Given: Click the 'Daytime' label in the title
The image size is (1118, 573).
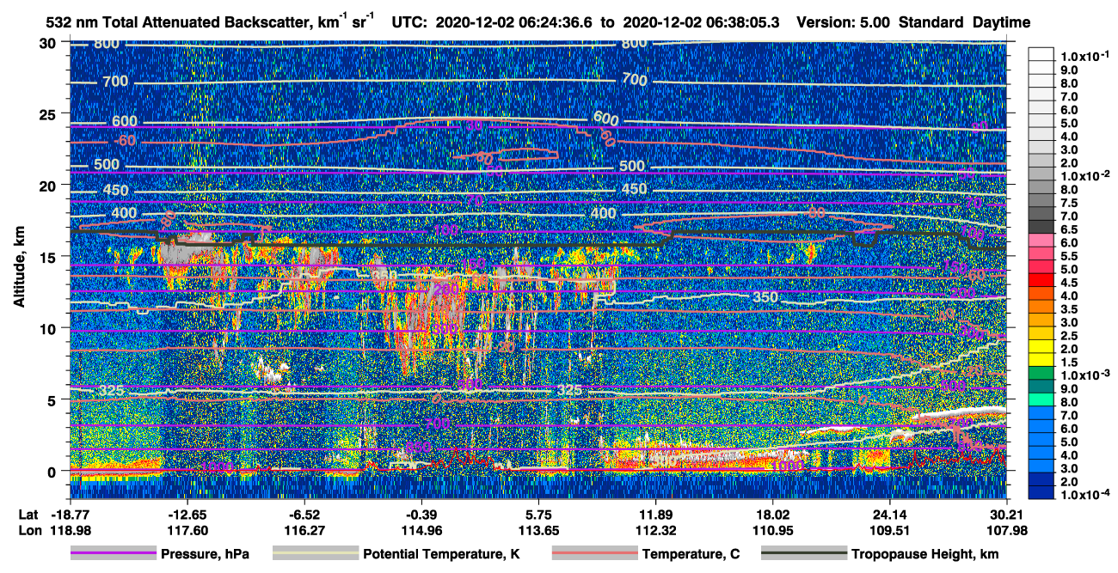Looking at the screenshot, I should pyautogui.click(x=1001, y=22).
